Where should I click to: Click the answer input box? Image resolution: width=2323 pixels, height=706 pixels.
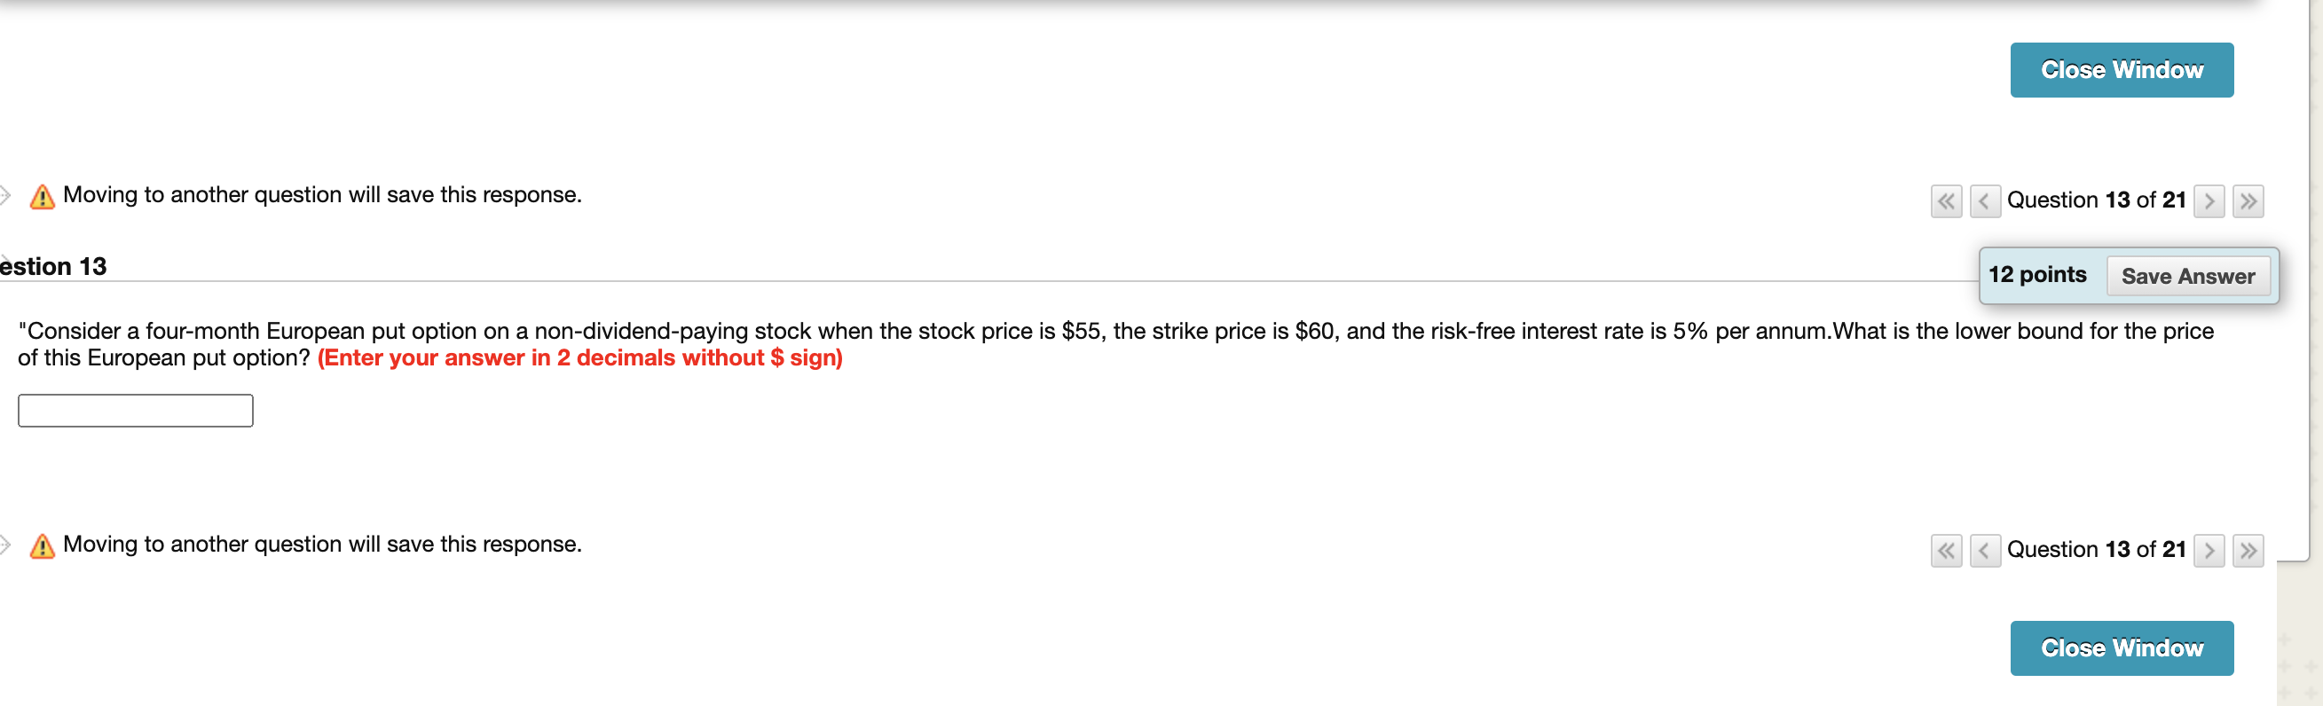(x=134, y=411)
